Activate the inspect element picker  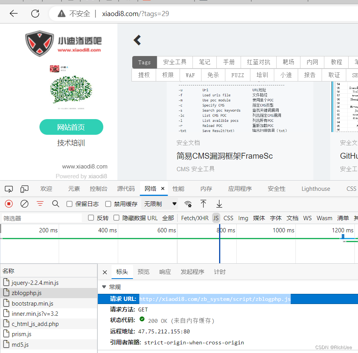[9, 188]
